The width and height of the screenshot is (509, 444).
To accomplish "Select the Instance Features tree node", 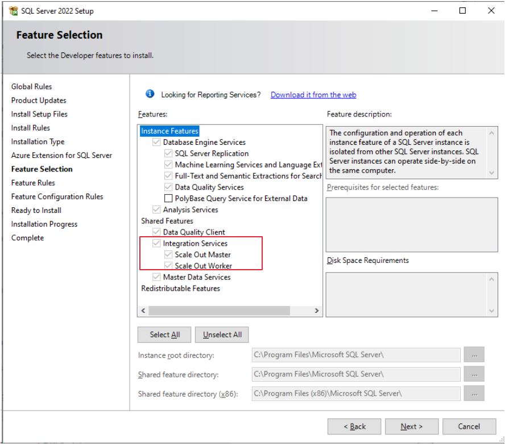I will coord(169,131).
